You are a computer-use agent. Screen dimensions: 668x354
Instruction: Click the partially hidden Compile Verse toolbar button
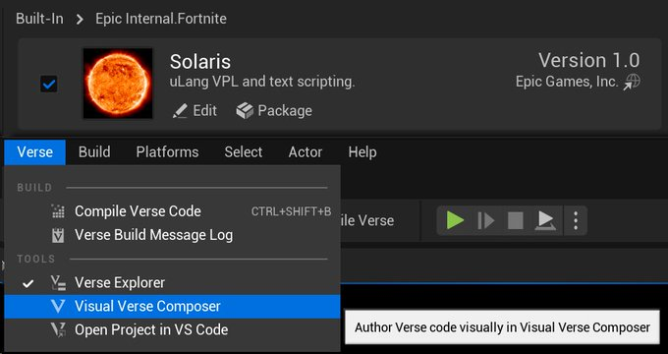pos(367,220)
